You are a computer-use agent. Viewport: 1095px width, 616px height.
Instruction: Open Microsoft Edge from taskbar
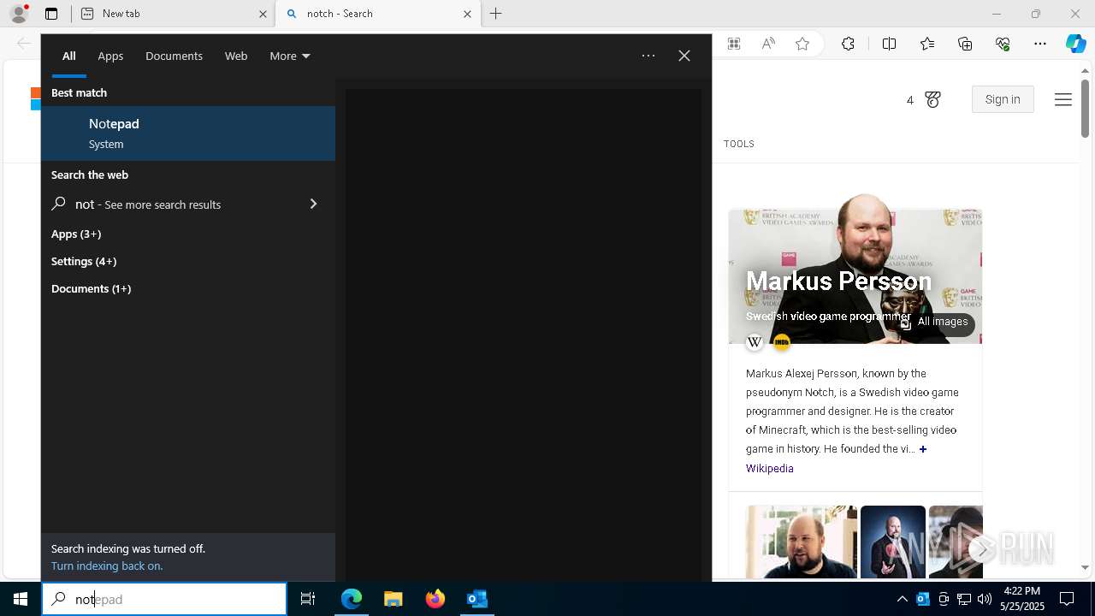click(x=352, y=599)
